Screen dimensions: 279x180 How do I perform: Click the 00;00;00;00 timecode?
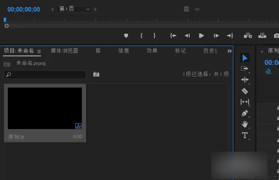[x=24, y=9]
